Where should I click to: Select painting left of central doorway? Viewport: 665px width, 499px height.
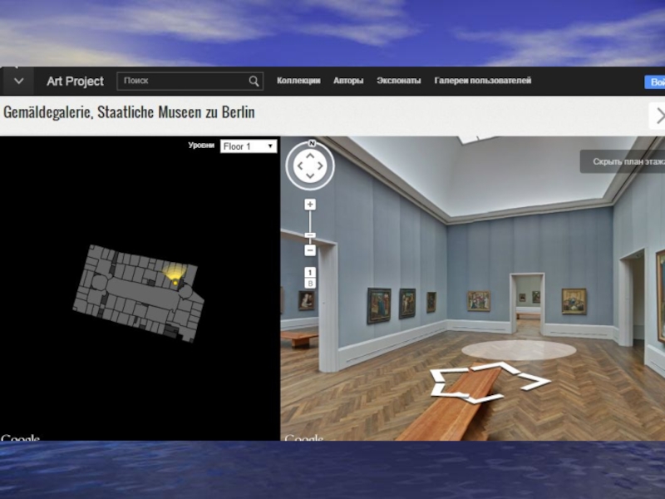(479, 301)
